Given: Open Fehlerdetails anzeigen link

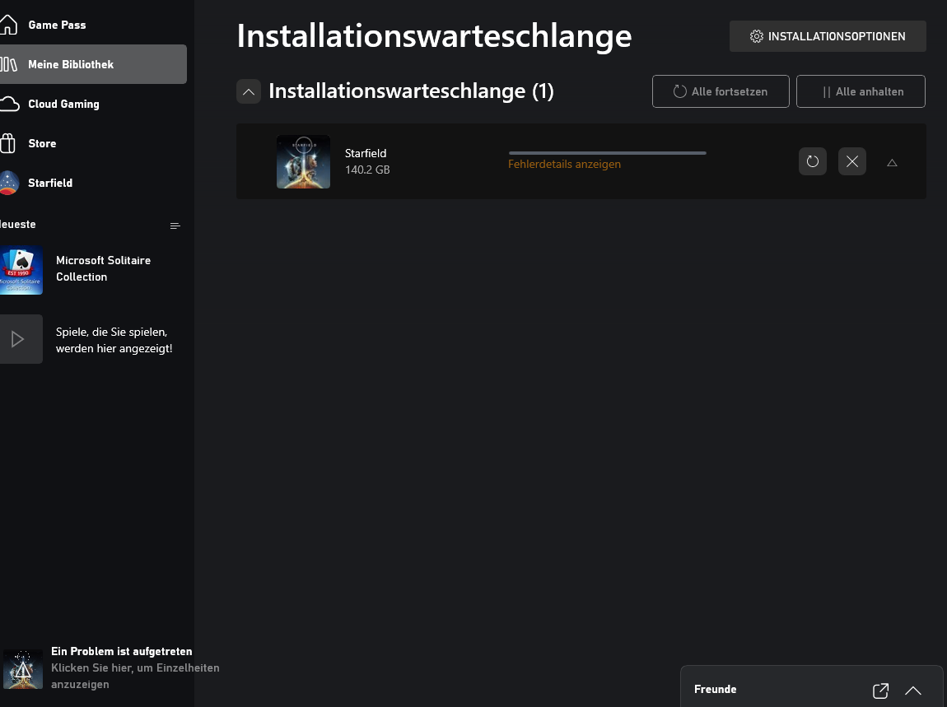Looking at the screenshot, I should pos(564,165).
